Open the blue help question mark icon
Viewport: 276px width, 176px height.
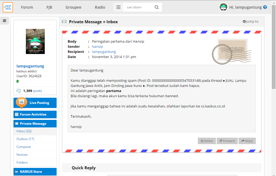(265, 7)
